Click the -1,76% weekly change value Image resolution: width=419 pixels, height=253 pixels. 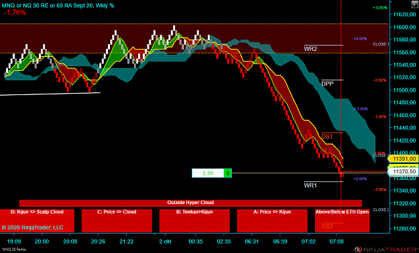(x=15, y=12)
